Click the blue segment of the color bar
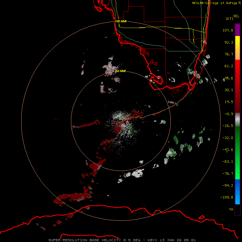 click(x=237, y=192)
